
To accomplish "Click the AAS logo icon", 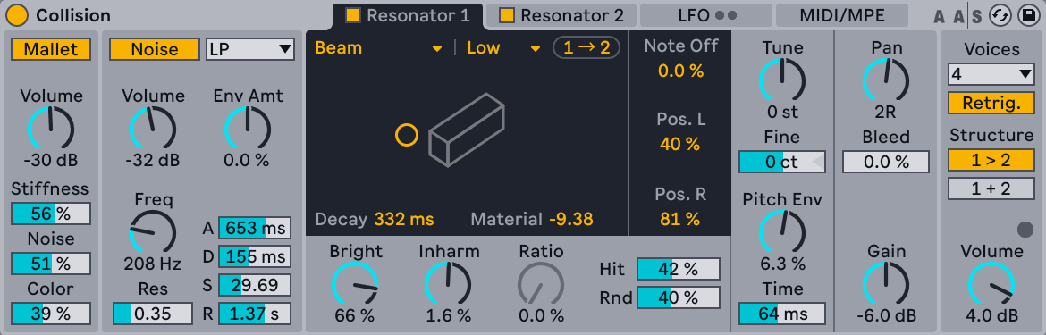I will click(958, 16).
